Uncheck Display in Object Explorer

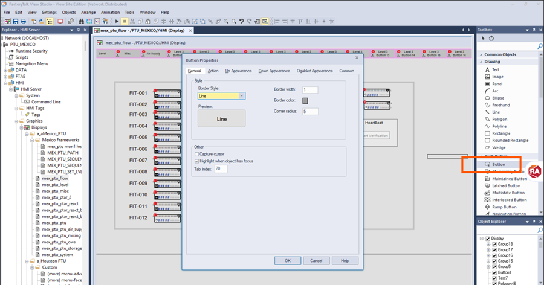coord(488,239)
